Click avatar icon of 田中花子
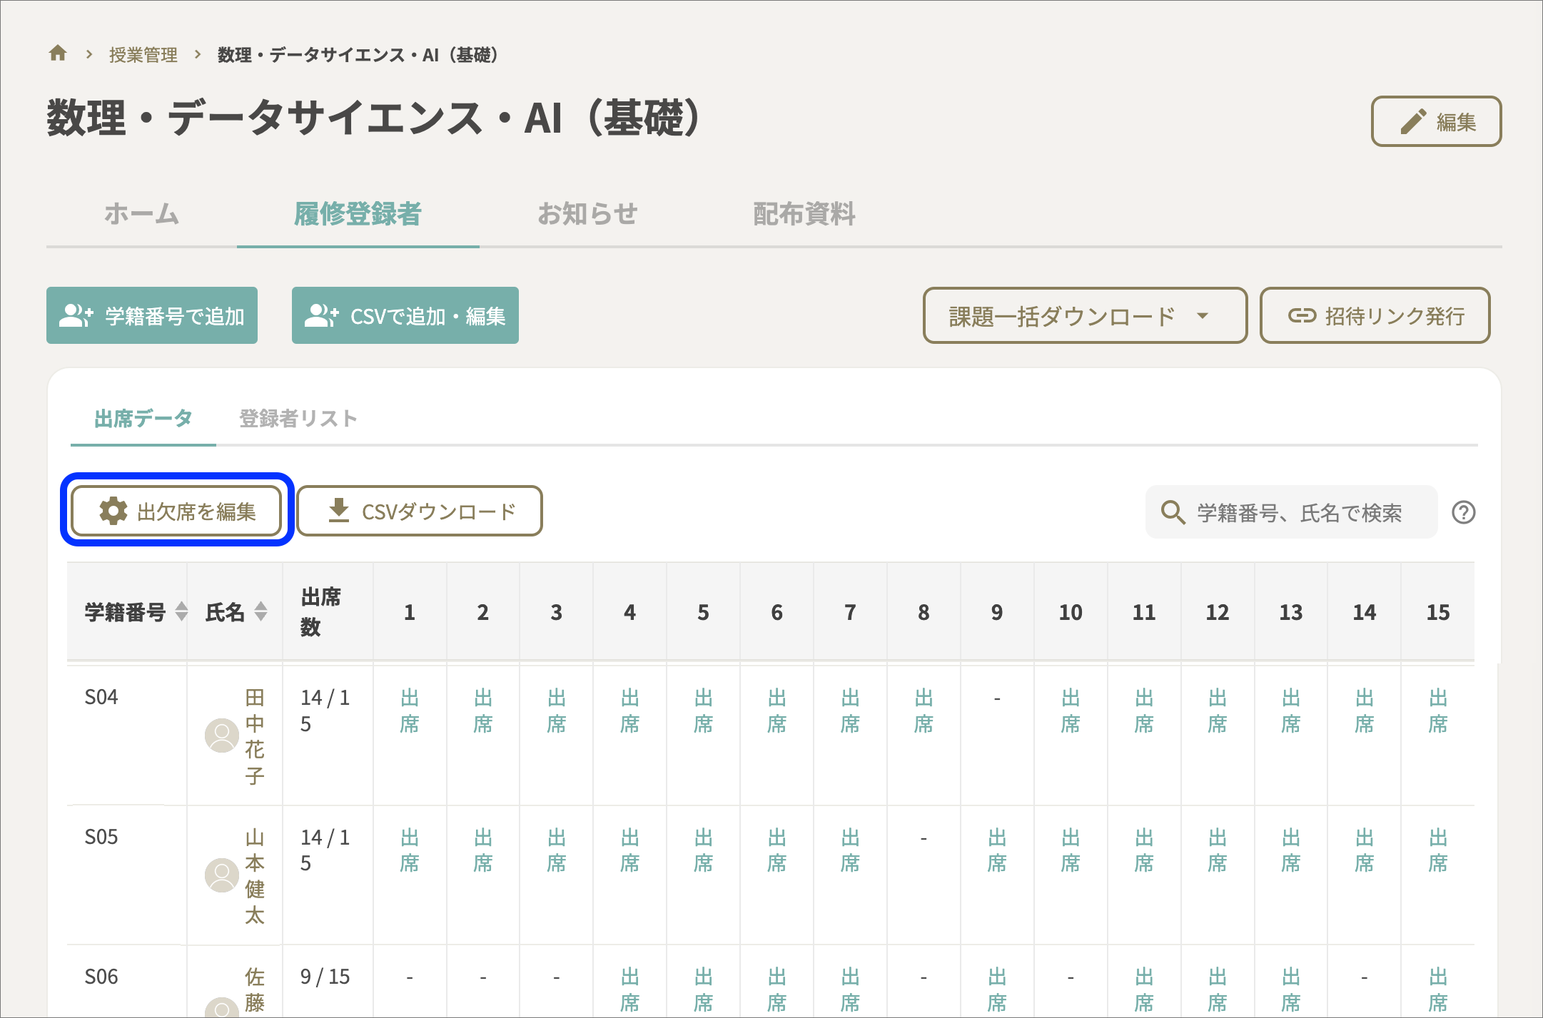Image resolution: width=1543 pixels, height=1018 pixels. coord(222,735)
